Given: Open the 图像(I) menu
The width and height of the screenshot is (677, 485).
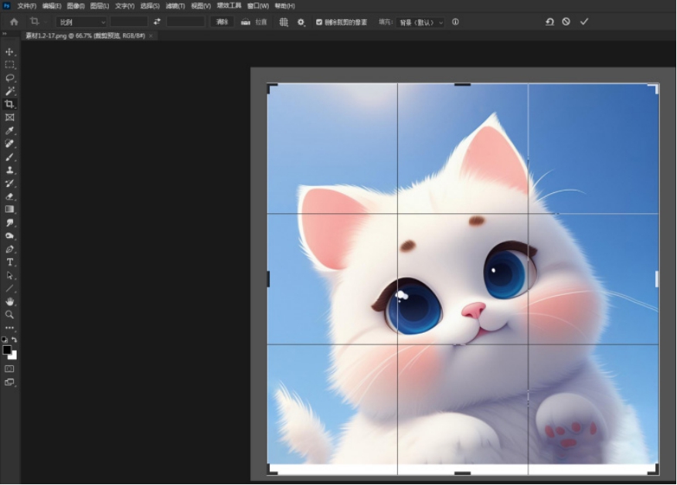Looking at the screenshot, I should [x=75, y=5].
